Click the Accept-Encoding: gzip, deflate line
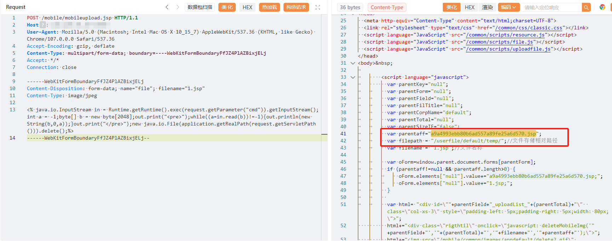This screenshot has height=241, width=612. click(x=70, y=46)
